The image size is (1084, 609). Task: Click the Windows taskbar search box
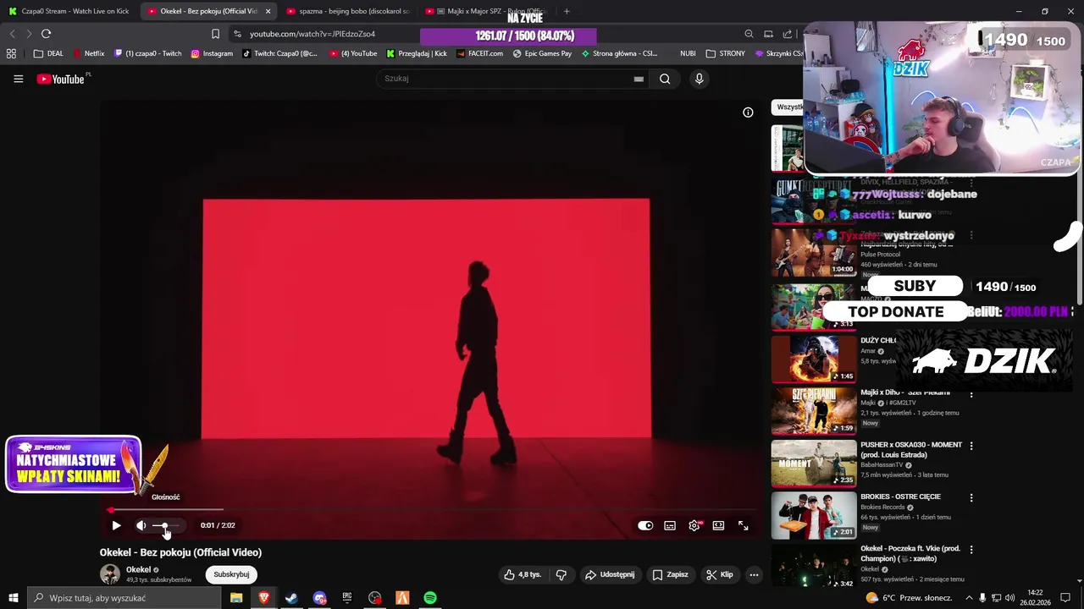[124, 598]
